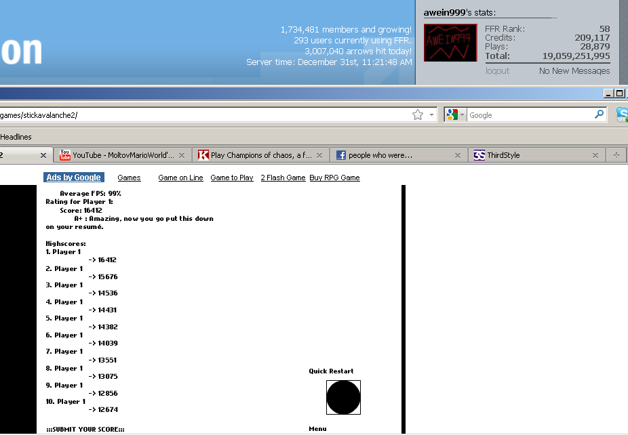Bookmark this page with the star icon
The image size is (628, 435).
point(418,115)
